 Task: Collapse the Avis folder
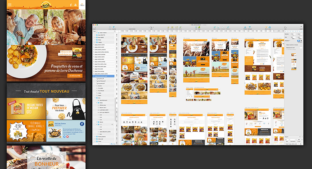95,98
